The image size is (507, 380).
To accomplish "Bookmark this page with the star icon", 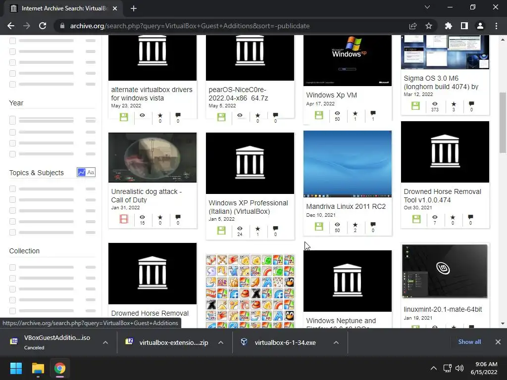I will coord(429,26).
